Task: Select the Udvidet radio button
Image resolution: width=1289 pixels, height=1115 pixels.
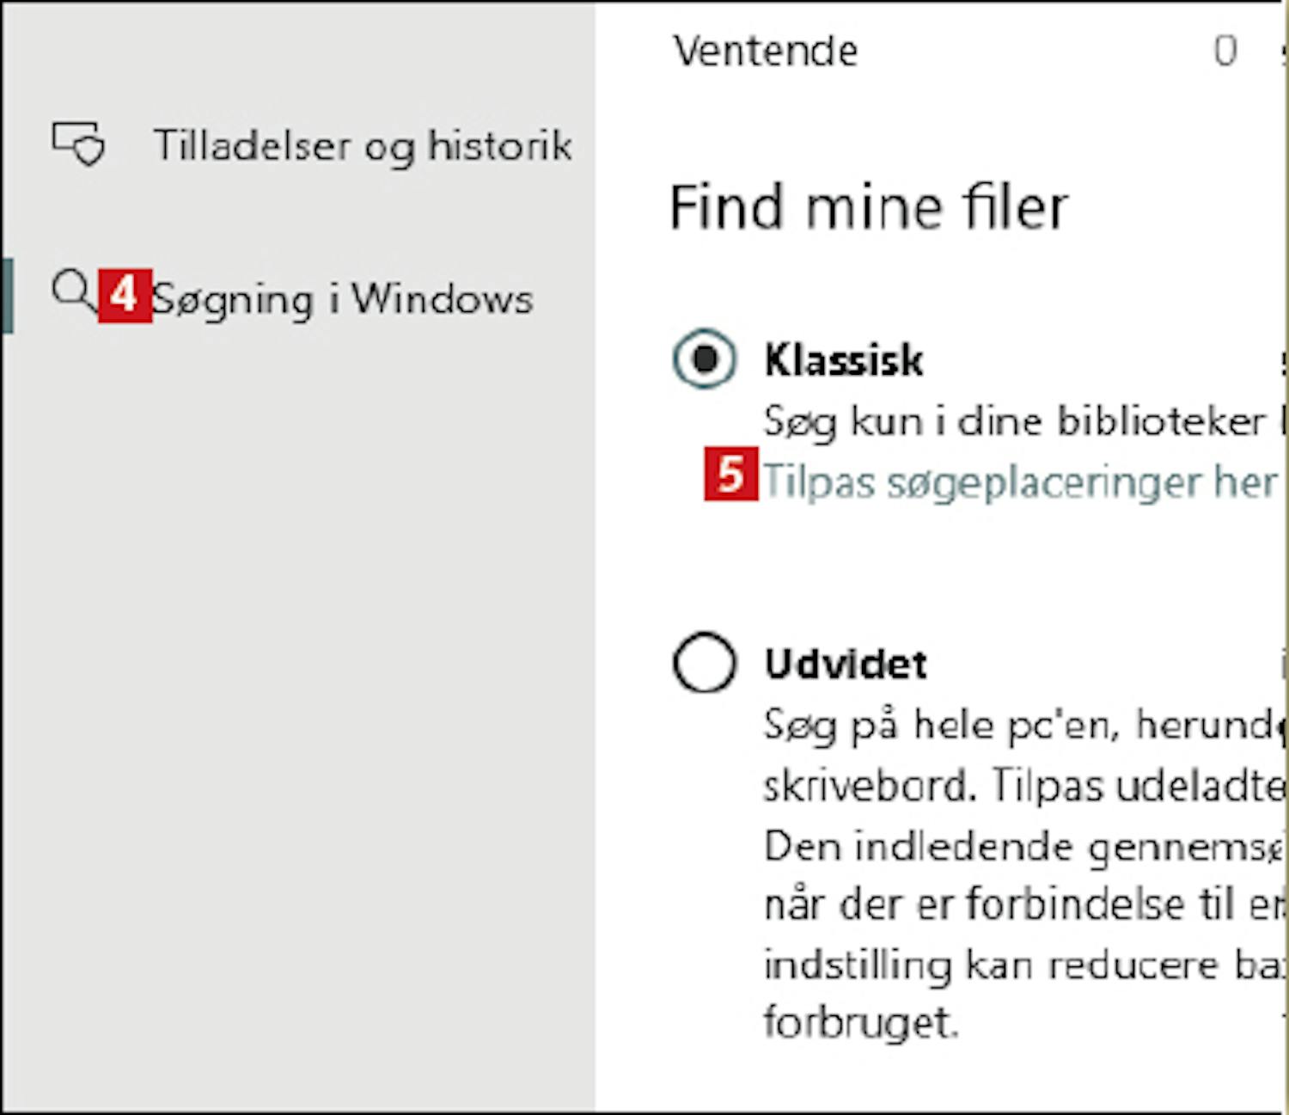Action: pos(705,663)
